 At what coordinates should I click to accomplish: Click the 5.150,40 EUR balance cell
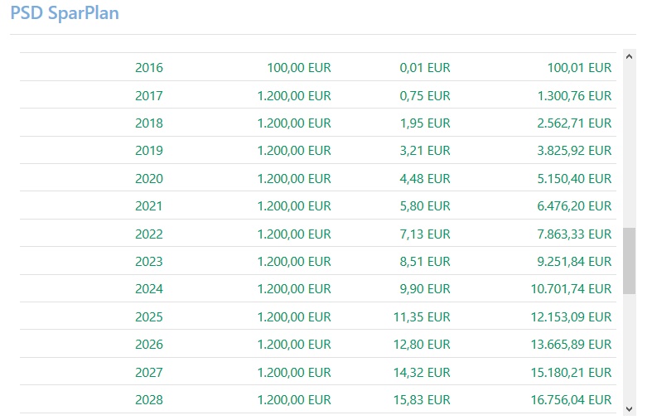point(574,178)
